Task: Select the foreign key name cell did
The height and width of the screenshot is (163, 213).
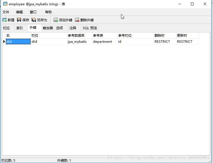Action: (18, 42)
